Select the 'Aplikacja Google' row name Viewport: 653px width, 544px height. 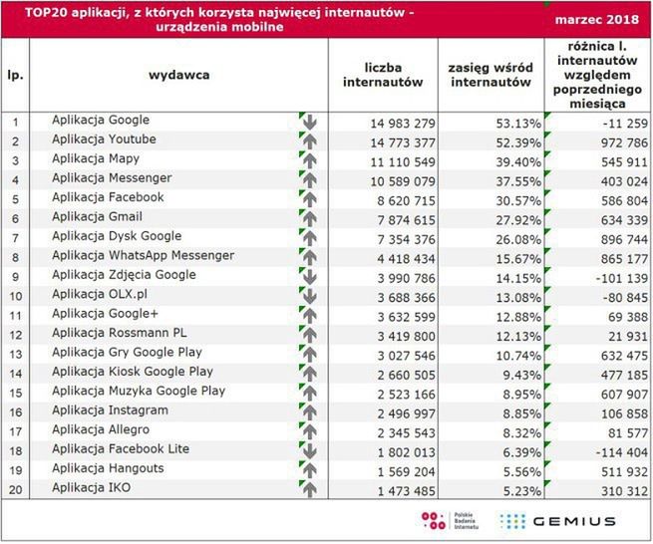101,120
